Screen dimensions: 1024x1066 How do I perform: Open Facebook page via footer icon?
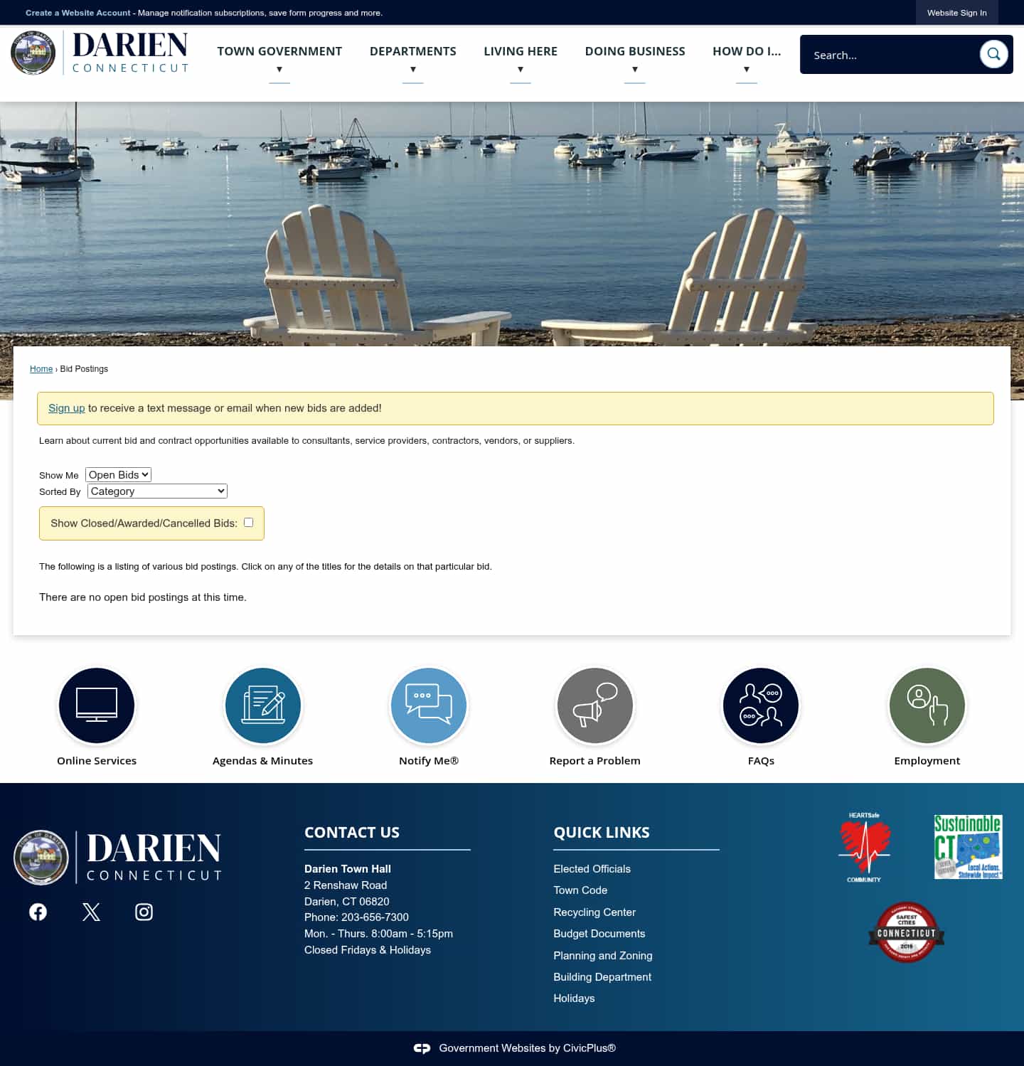pyautogui.click(x=37, y=911)
